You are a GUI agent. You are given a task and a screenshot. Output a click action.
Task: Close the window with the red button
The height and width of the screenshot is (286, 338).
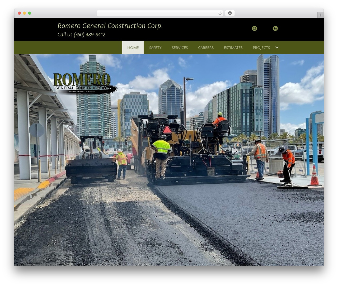tap(19, 13)
